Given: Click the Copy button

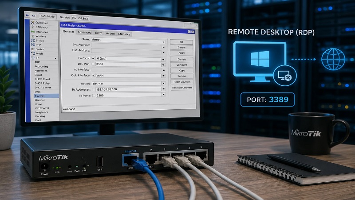Looking at the screenshot, I should click(x=182, y=71).
